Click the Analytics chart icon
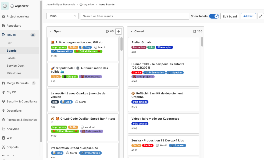Screen dimensions: 264x160 pyautogui.click(x=3, y=129)
